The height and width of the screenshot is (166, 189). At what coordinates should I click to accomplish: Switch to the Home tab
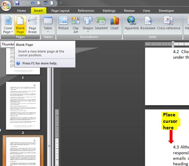[x=22, y=11]
